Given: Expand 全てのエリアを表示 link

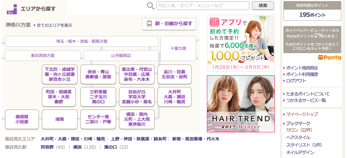Looking at the screenshot, I should 54,25.
